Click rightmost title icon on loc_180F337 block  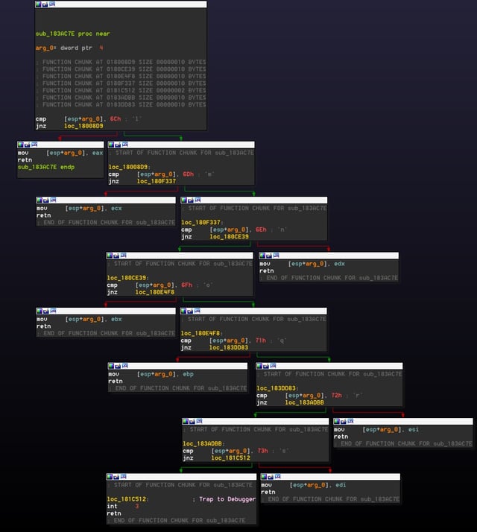click(197, 200)
